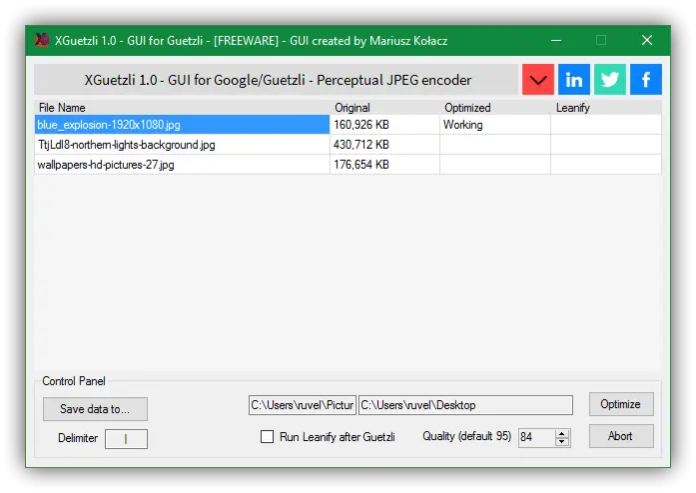Image resolution: width=696 pixels, height=493 pixels.
Task: Decrease quality value with down arrow
Action: (562, 441)
